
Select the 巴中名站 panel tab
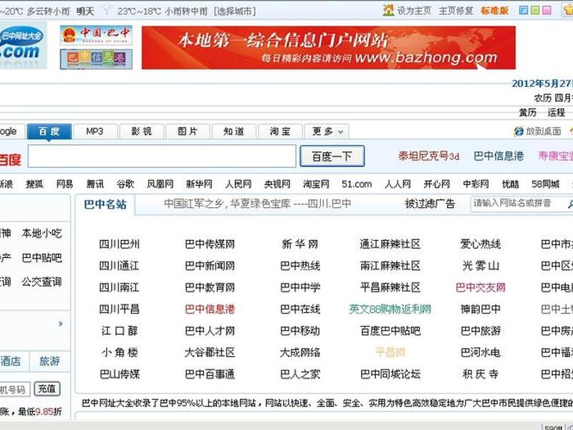[105, 204]
